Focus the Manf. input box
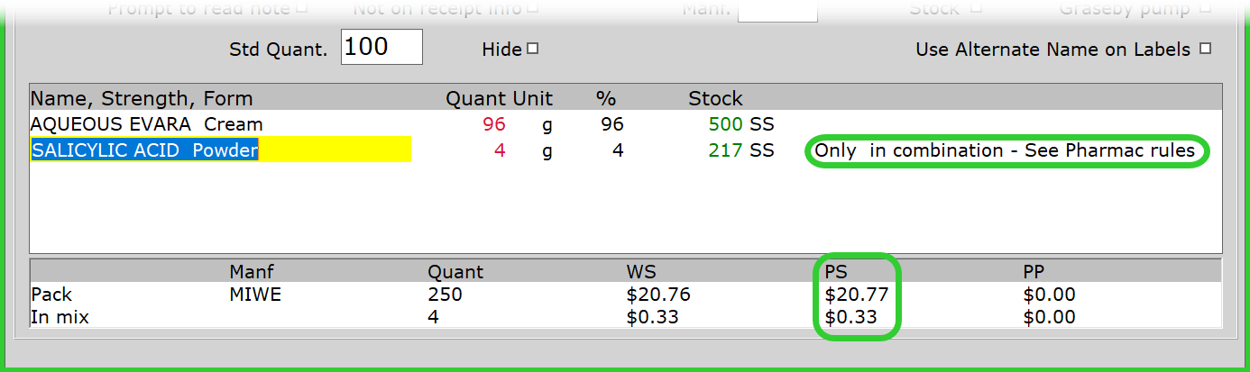This screenshot has width=1250, height=372. coord(777,10)
